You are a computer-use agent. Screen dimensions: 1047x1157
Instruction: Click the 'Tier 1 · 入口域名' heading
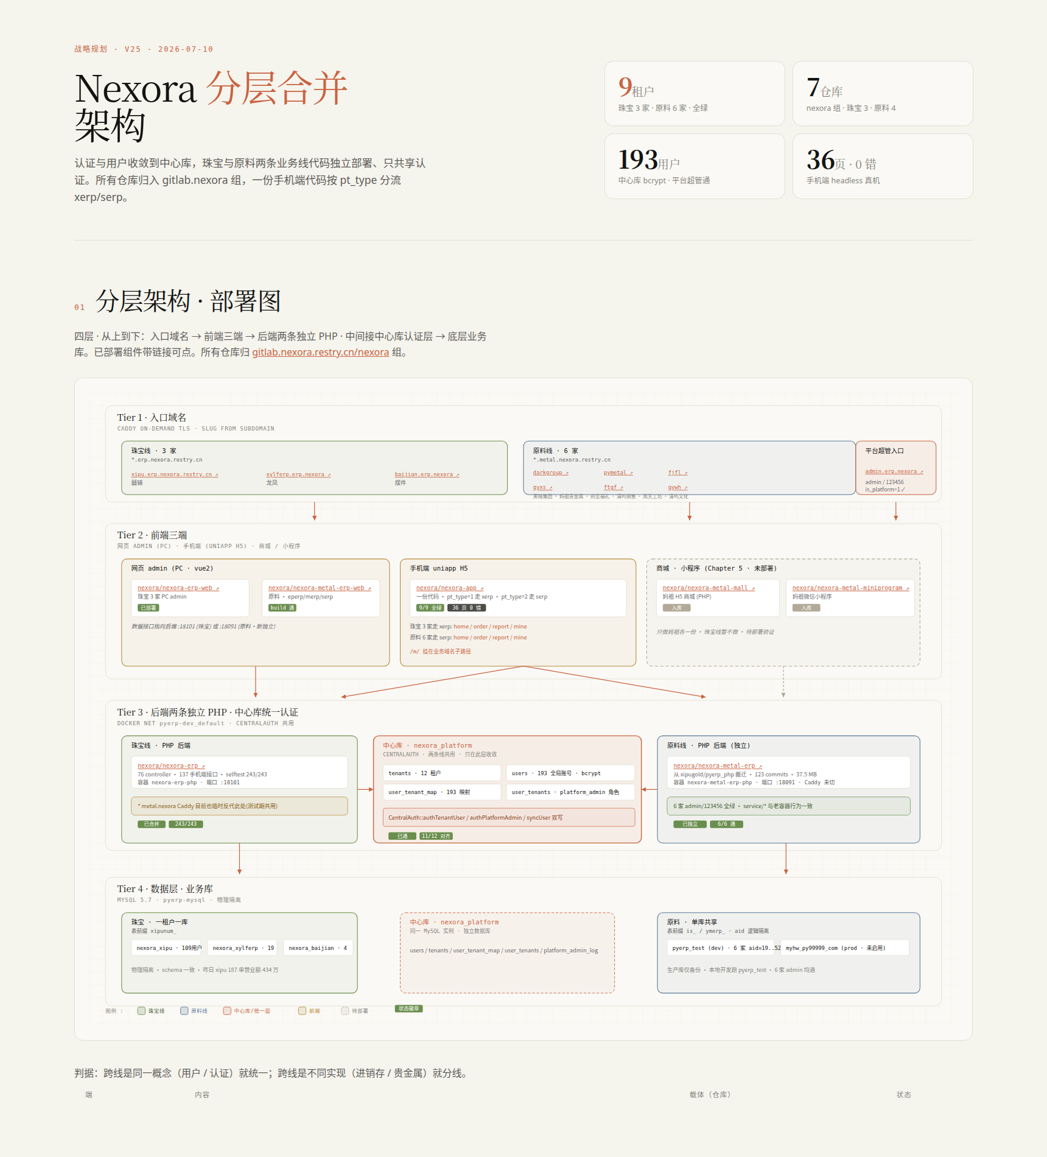click(152, 417)
